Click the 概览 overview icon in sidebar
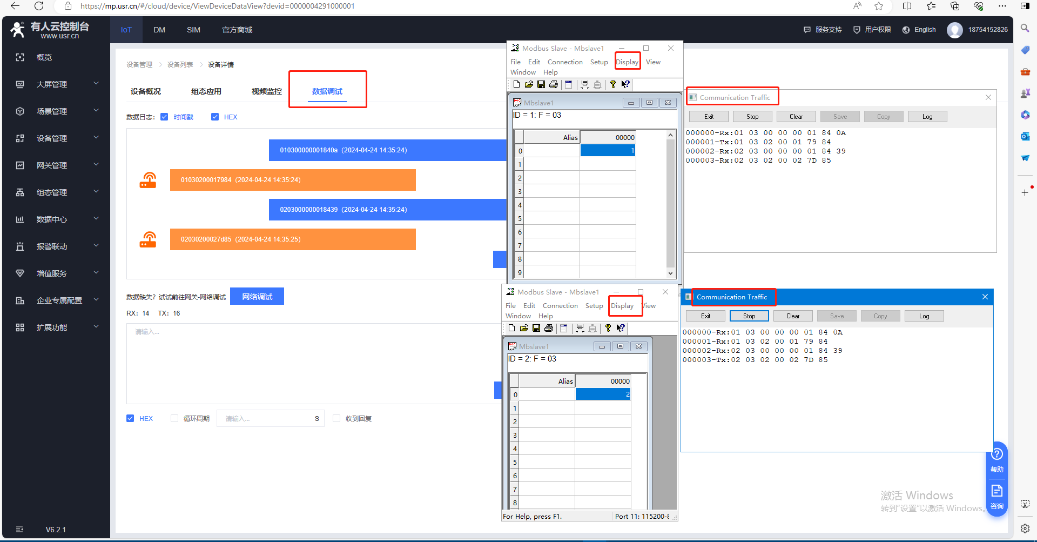 click(x=20, y=57)
